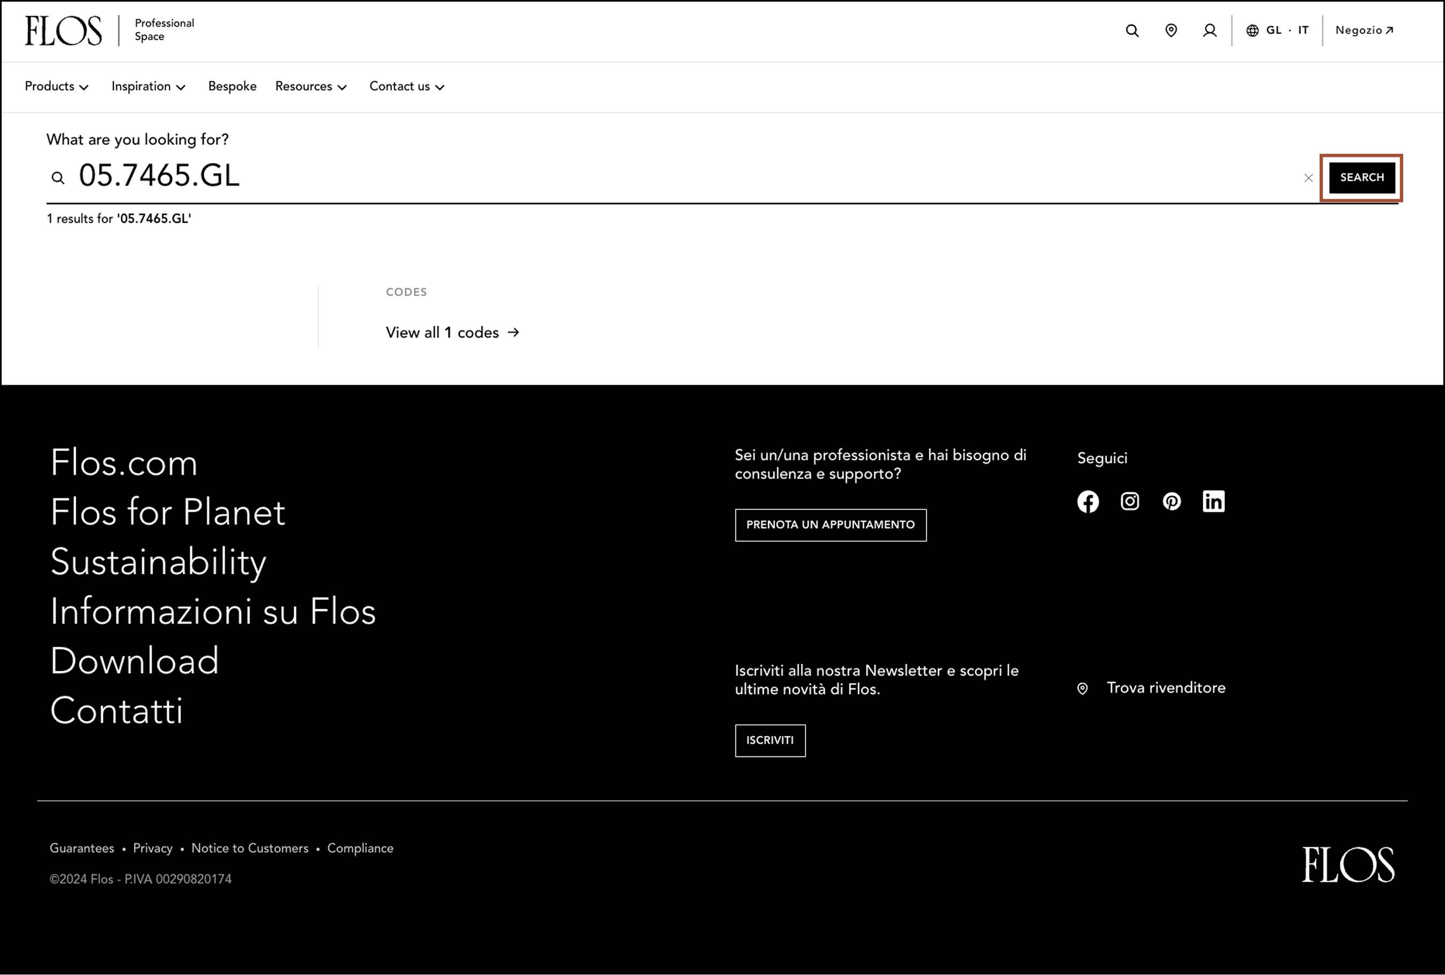The height and width of the screenshot is (975, 1445).
Task: Clear the search field with X
Action: click(1308, 178)
